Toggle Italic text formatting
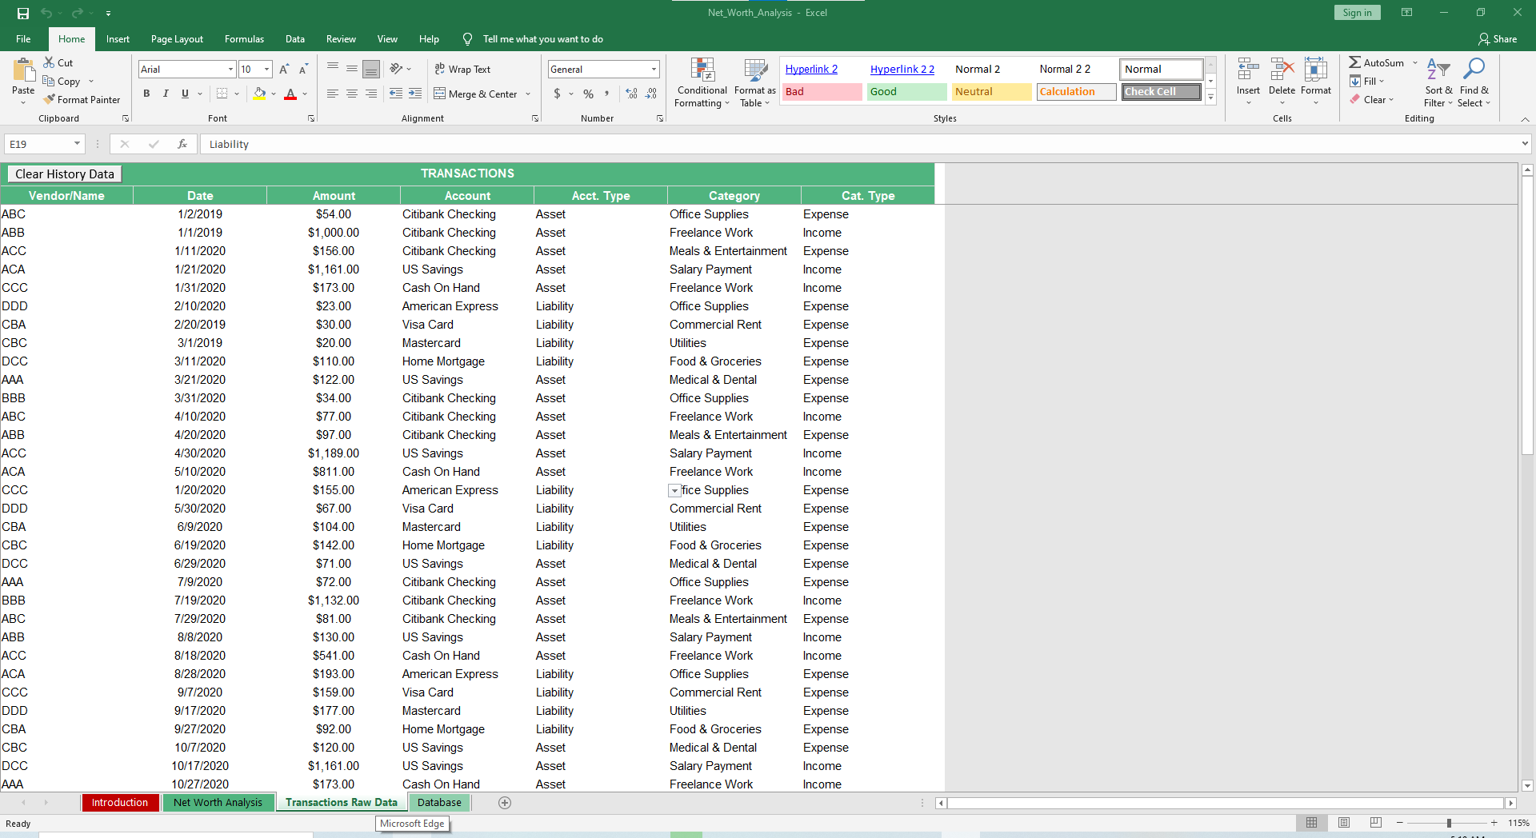1536x838 pixels. coord(166,94)
